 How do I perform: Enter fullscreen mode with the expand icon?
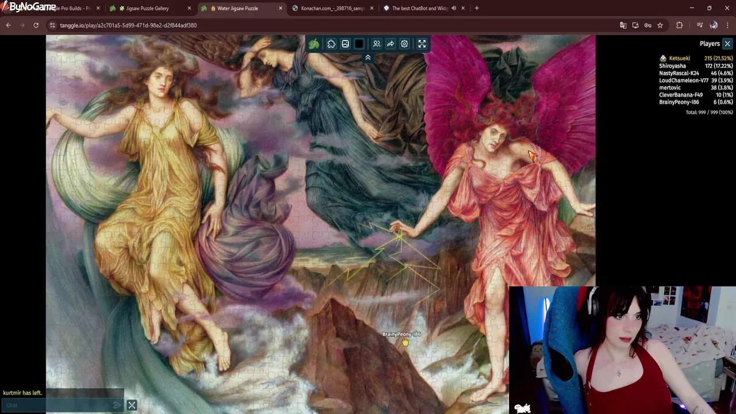[422, 44]
